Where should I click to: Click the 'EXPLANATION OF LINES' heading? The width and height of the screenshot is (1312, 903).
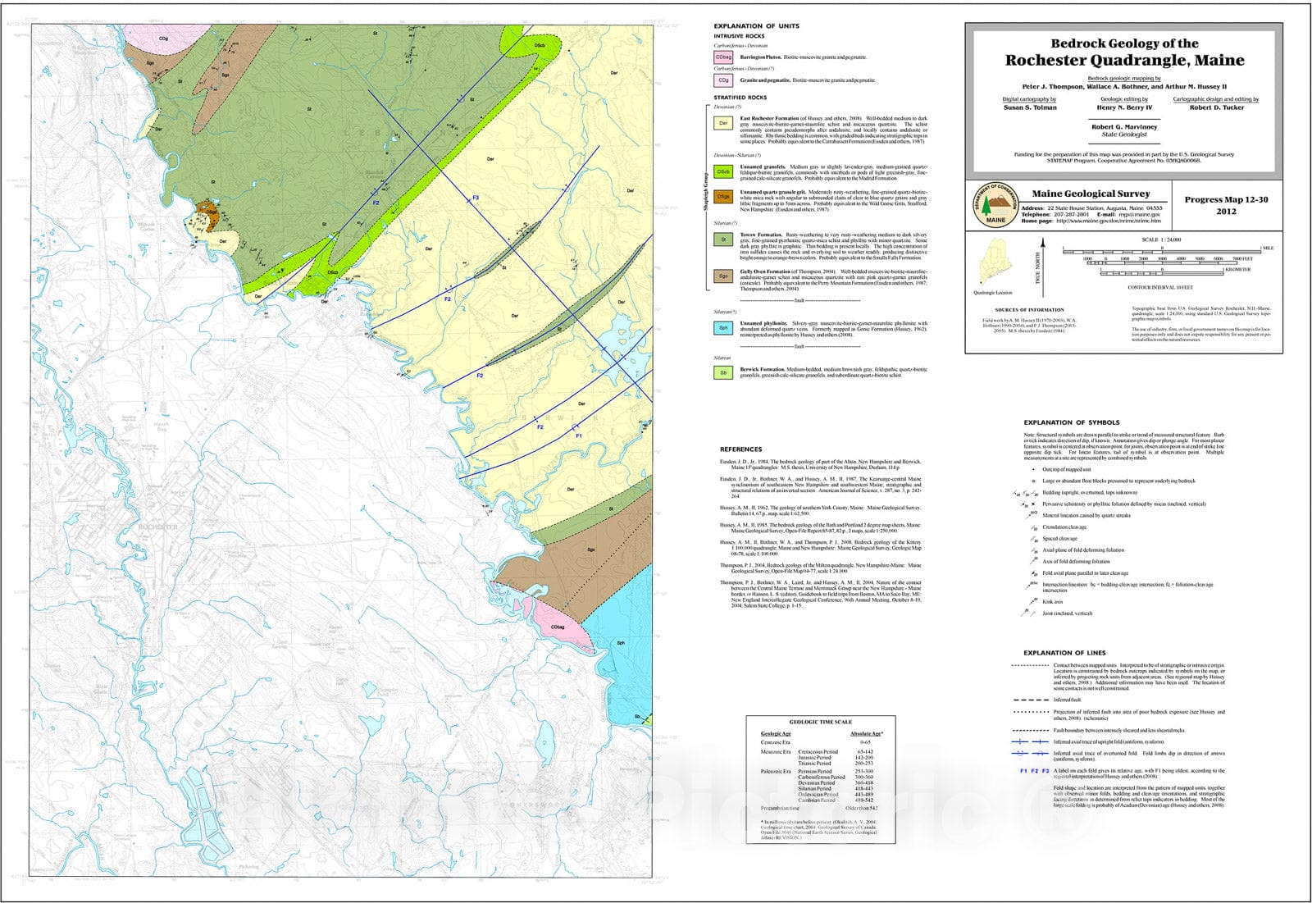click(1064, 653)
